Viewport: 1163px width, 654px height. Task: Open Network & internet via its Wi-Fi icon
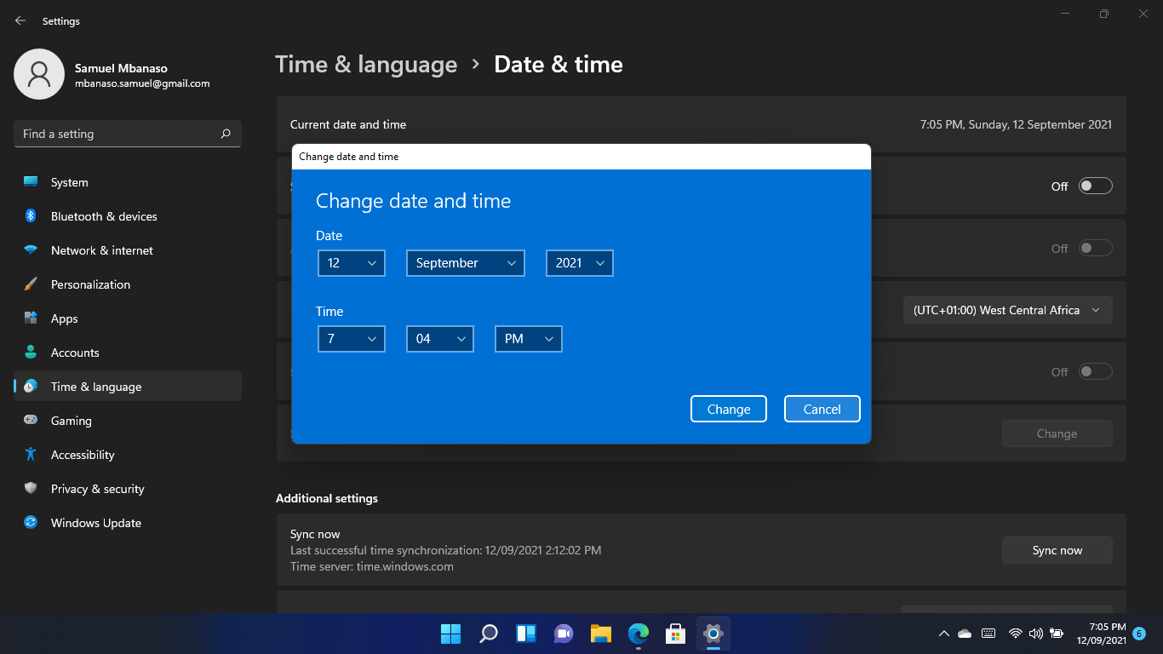[31, 250]
